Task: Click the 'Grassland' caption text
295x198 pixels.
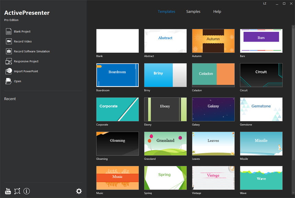Action: pos(150,159)
